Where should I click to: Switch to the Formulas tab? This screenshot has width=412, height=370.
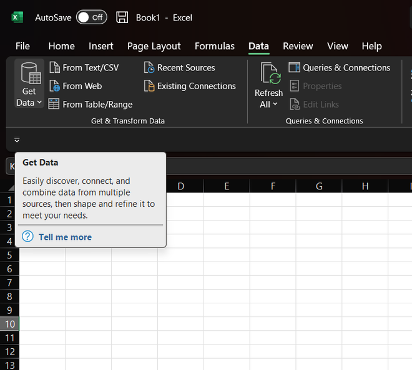tap(215, 46)
